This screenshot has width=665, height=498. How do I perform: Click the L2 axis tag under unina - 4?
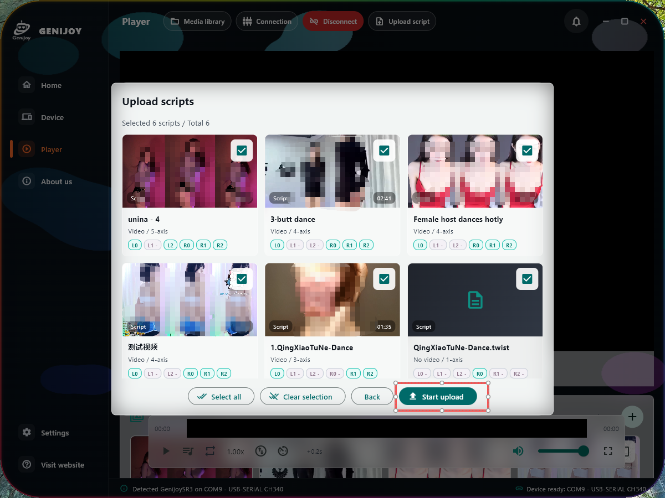[x=171, y=245]
